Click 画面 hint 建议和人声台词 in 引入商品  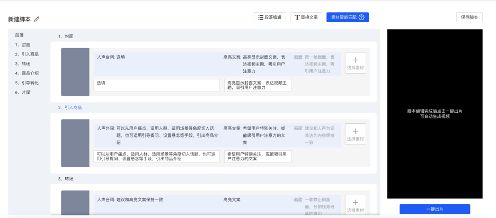pyautogui.click(x=314, y=135)
